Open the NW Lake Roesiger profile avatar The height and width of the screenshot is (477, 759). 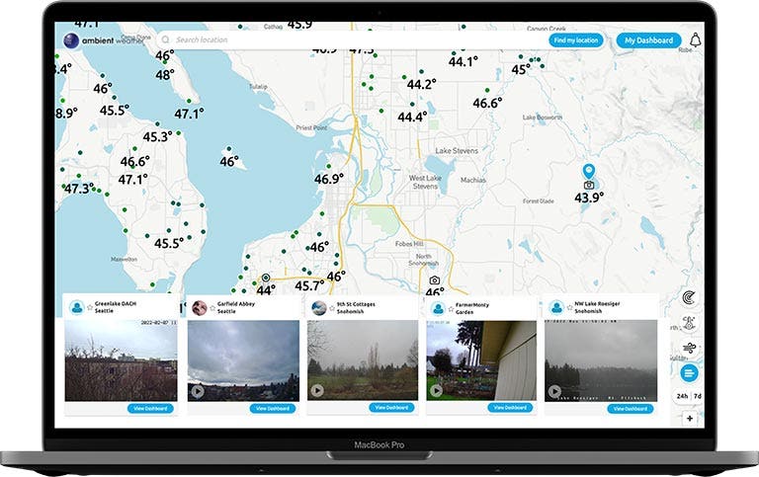click(x=556, y=307)
